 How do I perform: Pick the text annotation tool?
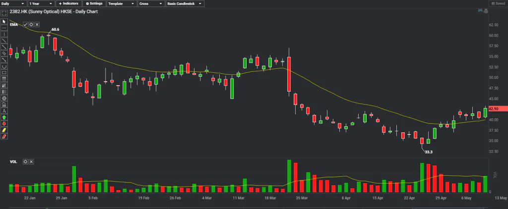[4, 110]
